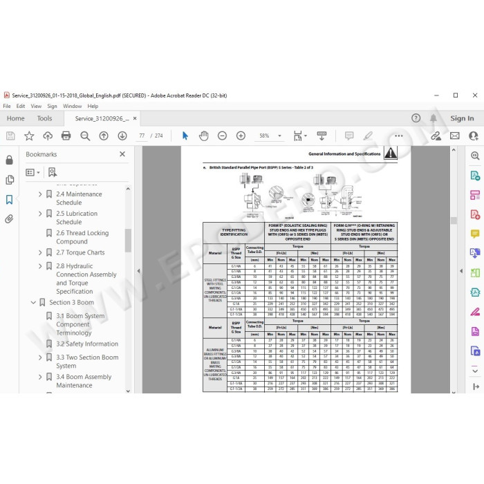
Task: Open the 3.1 Boom System Component Terminology bookmark
Action: [80, 324]
